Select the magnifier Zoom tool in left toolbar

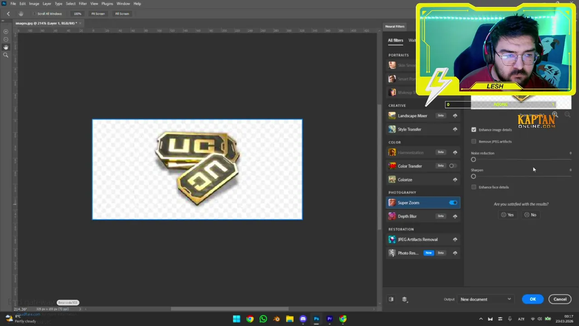6,55
